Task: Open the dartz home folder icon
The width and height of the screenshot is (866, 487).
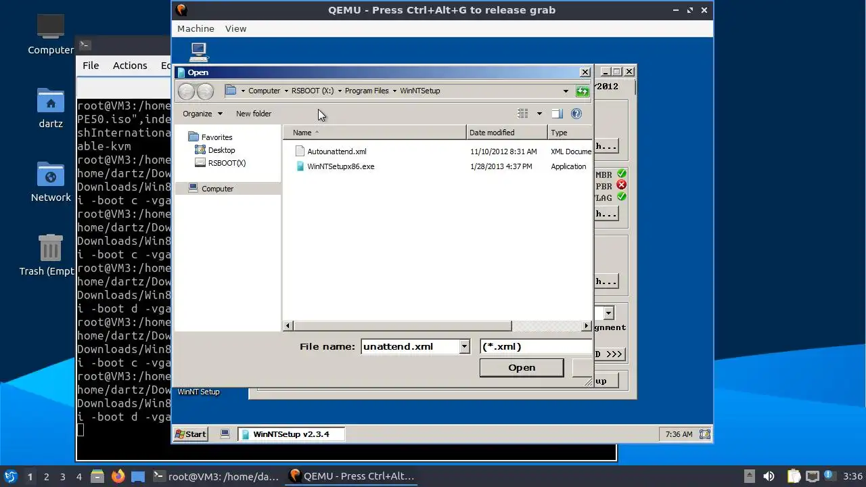Action: pyautogui.click(x=51, y=101)
